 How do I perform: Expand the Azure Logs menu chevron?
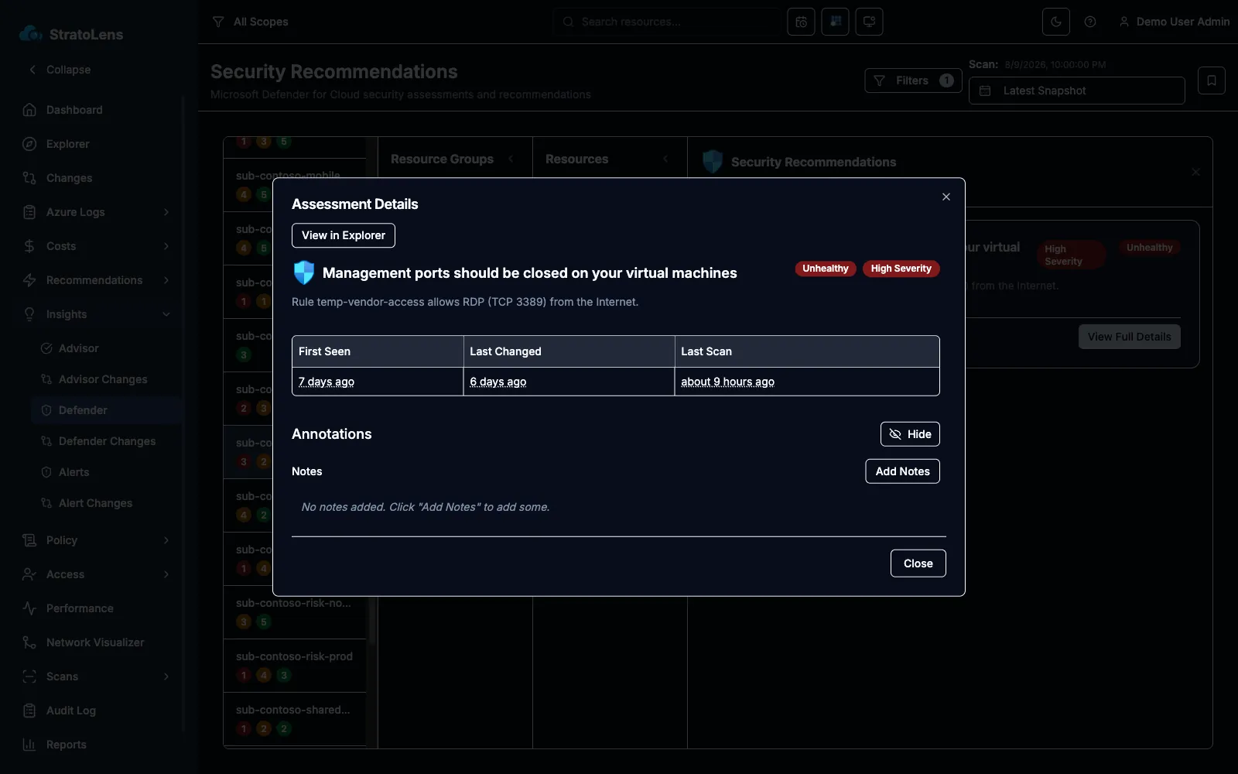pos(166,212)
